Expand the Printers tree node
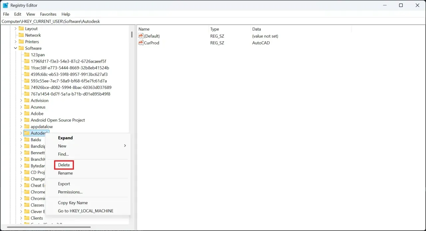Image resolution: width=426 pixels, height=231 pixels. tap(15, 42)
